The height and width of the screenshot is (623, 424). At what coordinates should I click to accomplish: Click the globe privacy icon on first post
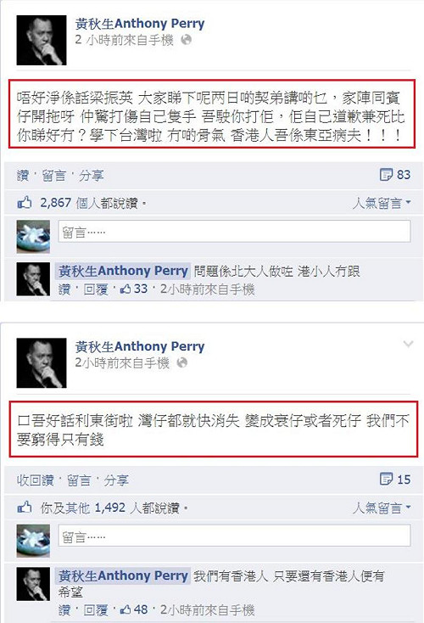[187, 40]
